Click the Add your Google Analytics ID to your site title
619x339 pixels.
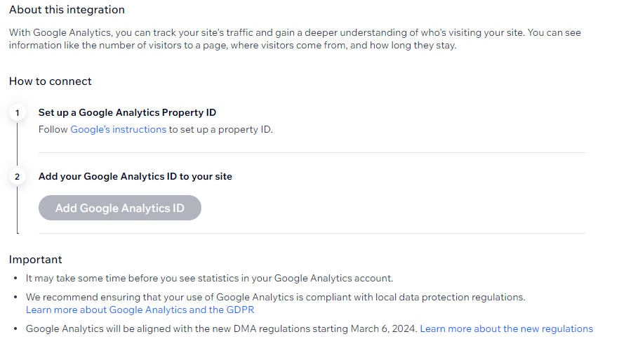tap(135, 177)
